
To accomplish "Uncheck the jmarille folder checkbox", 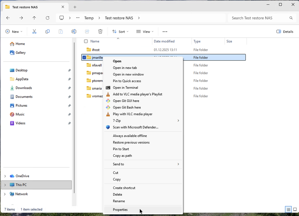I will coord(84,57).
